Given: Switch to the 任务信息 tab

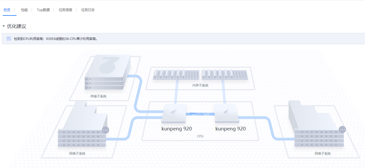Looking at the screenshot, I should [x=66, y=10].
